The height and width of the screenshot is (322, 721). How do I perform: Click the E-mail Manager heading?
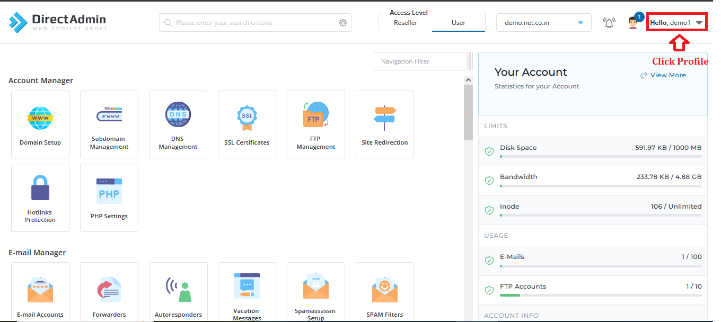coord(37,253)
